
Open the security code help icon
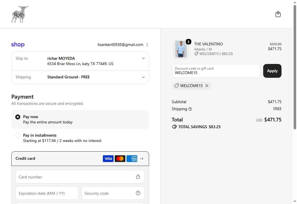[x=138, y=193]
